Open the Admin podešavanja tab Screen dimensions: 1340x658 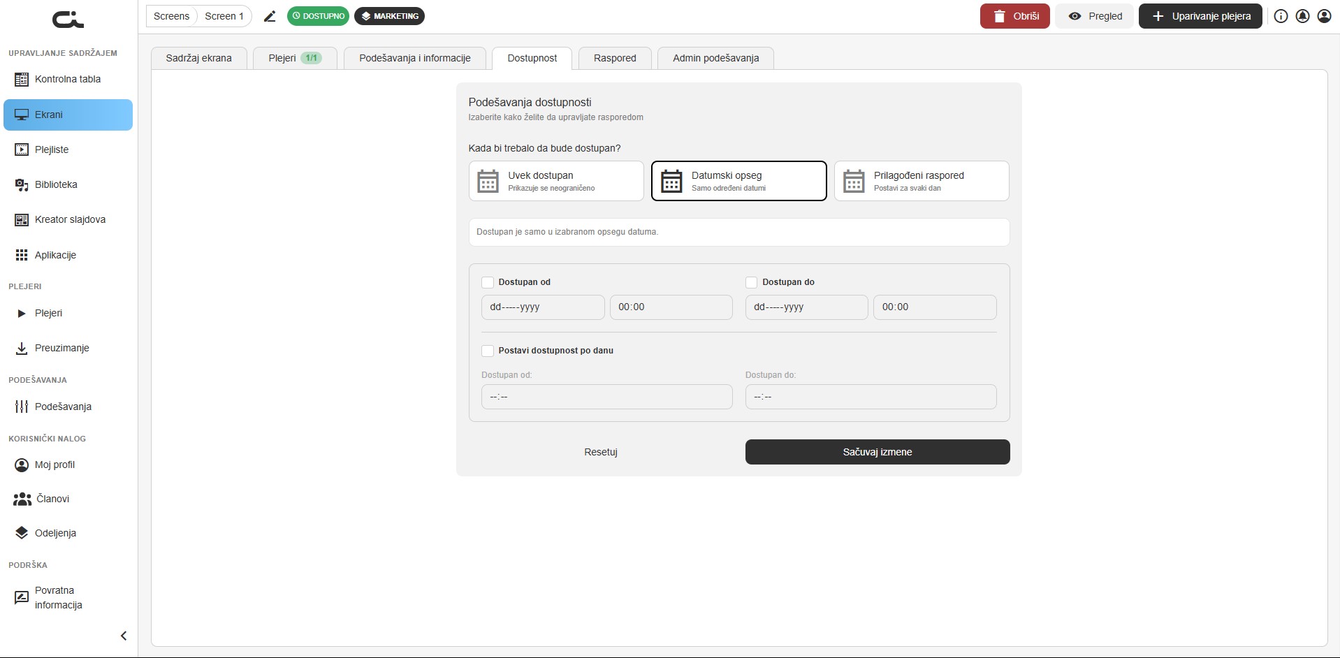click(716, 58)
